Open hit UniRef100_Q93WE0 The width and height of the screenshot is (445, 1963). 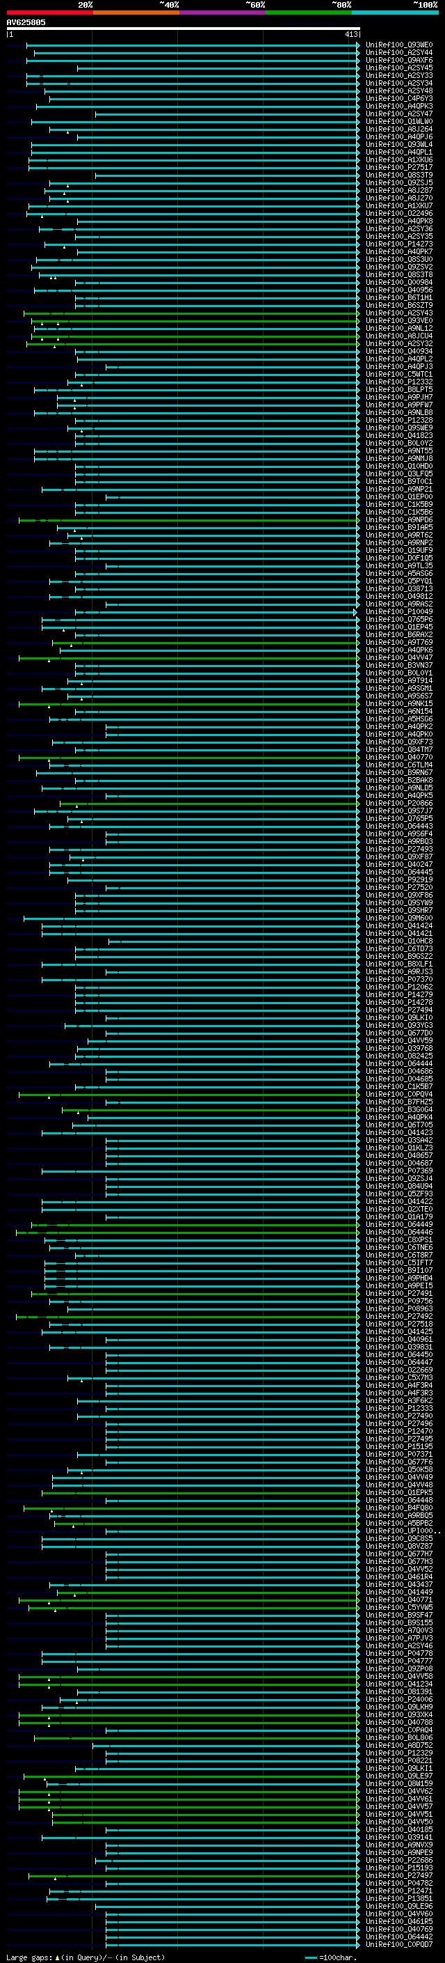[399, 45]
